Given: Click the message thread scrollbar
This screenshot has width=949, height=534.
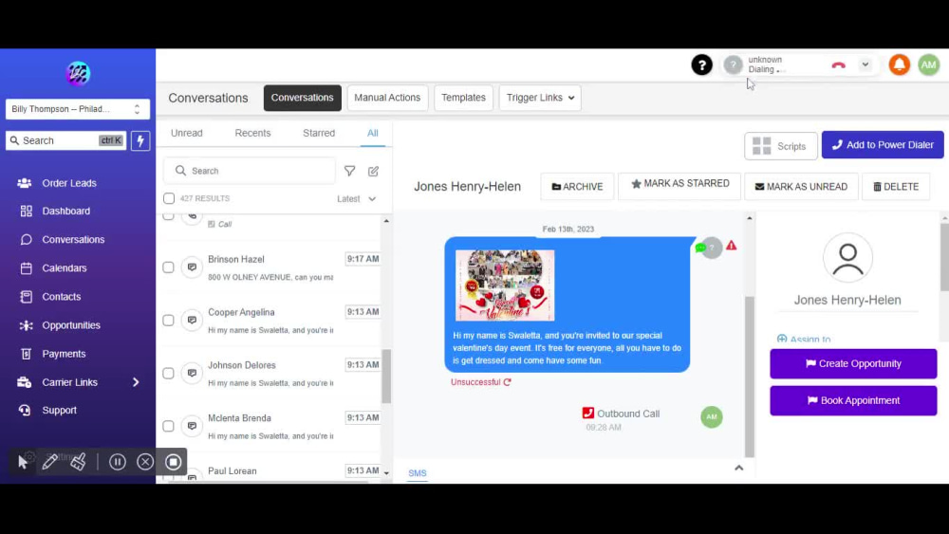Looking at the screenshot, I should tap(750, 377).
